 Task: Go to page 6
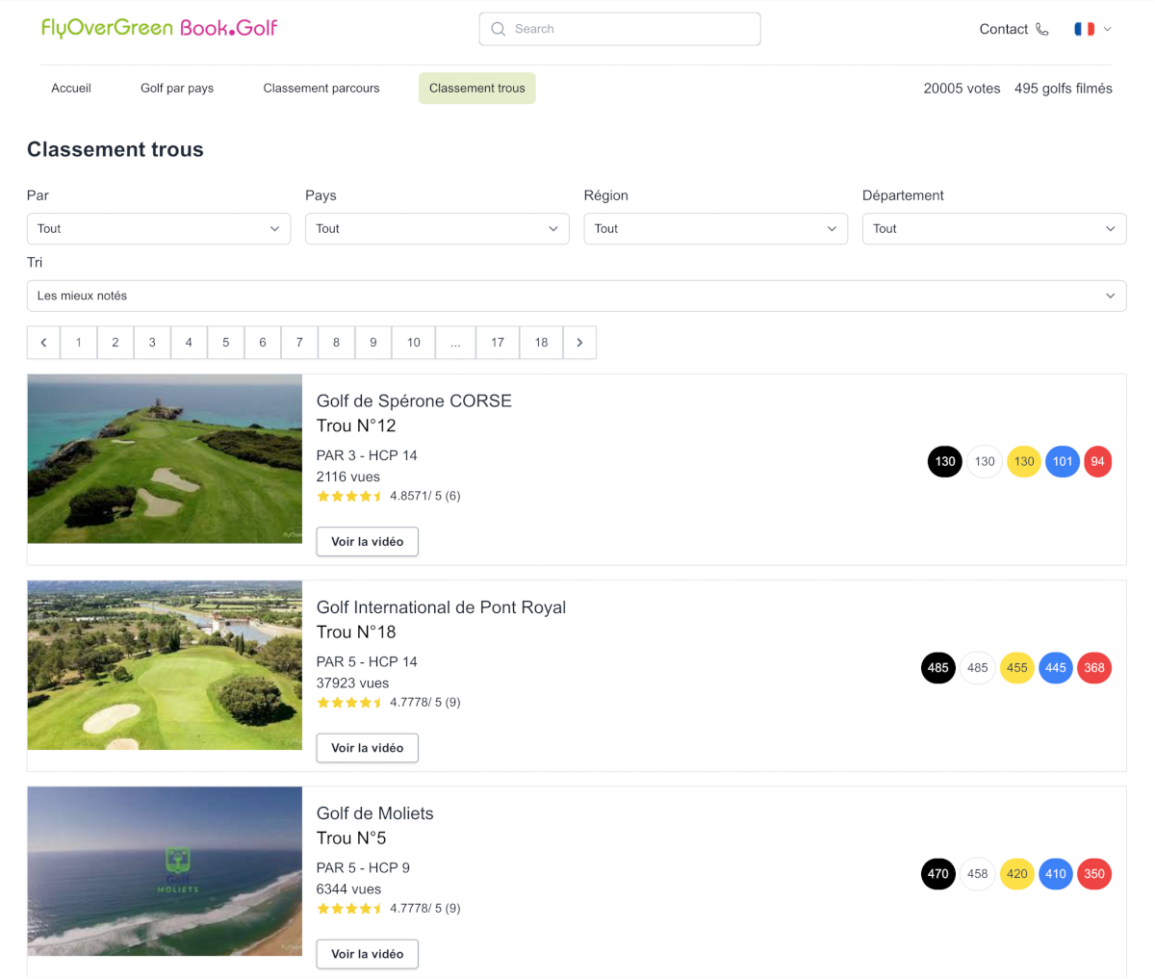click(263, 342)
